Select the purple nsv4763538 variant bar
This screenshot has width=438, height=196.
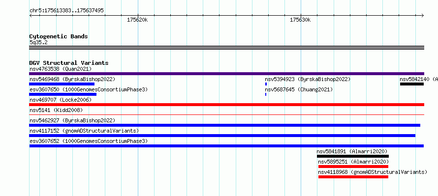(226, 74)
